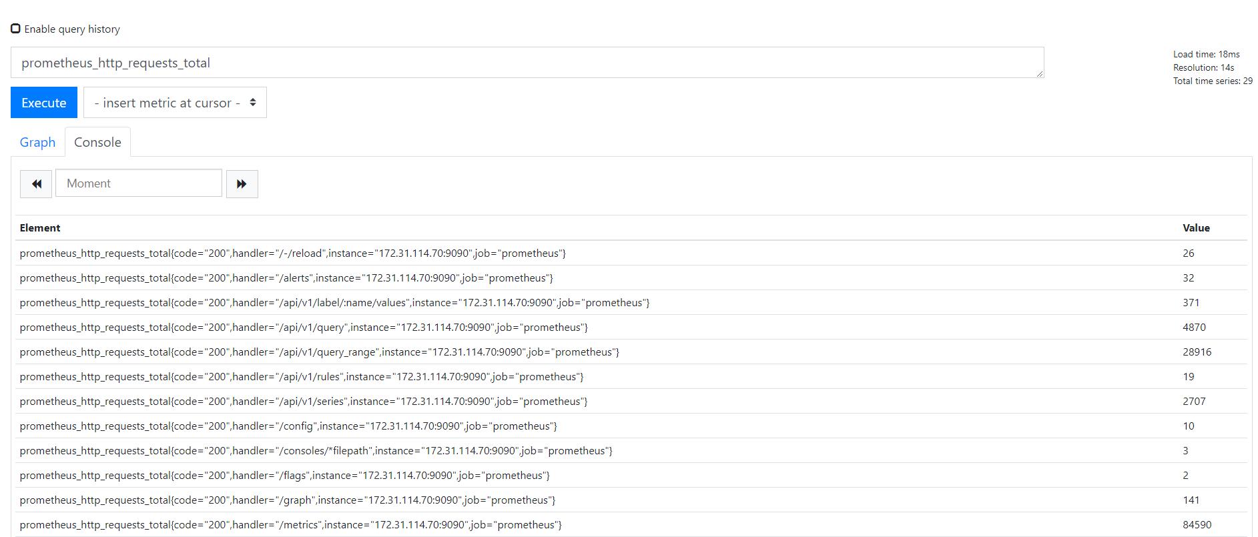Click the 84590 value for /metrics
The image size is (1258, 537).
click(x=1197, y=525)
